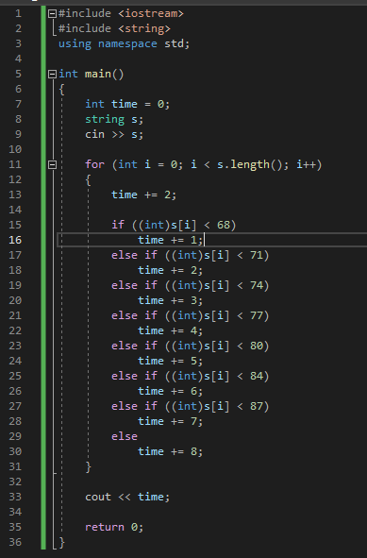Click the '#include <string>' line
367x558 pixels.
(114, 29)
